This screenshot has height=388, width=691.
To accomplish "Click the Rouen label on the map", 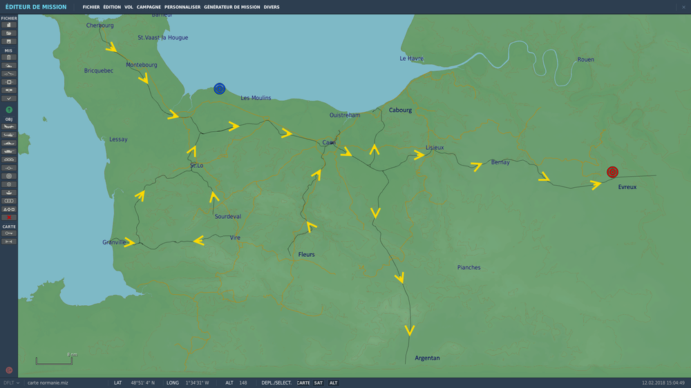I will tap(586, 59).
